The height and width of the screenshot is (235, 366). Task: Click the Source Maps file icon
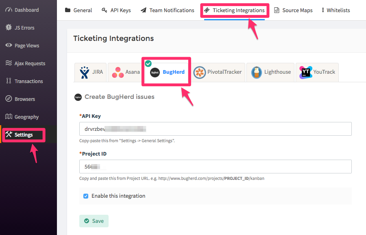[x=277, y=10]
